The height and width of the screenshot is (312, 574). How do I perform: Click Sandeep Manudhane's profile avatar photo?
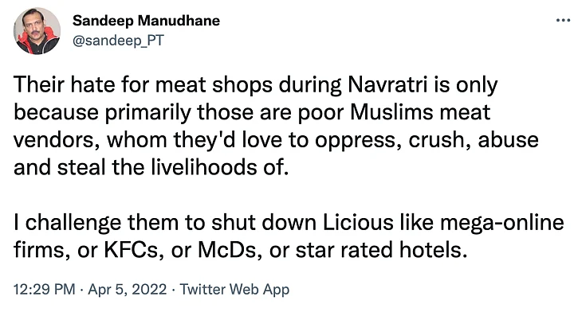point(37,31)
